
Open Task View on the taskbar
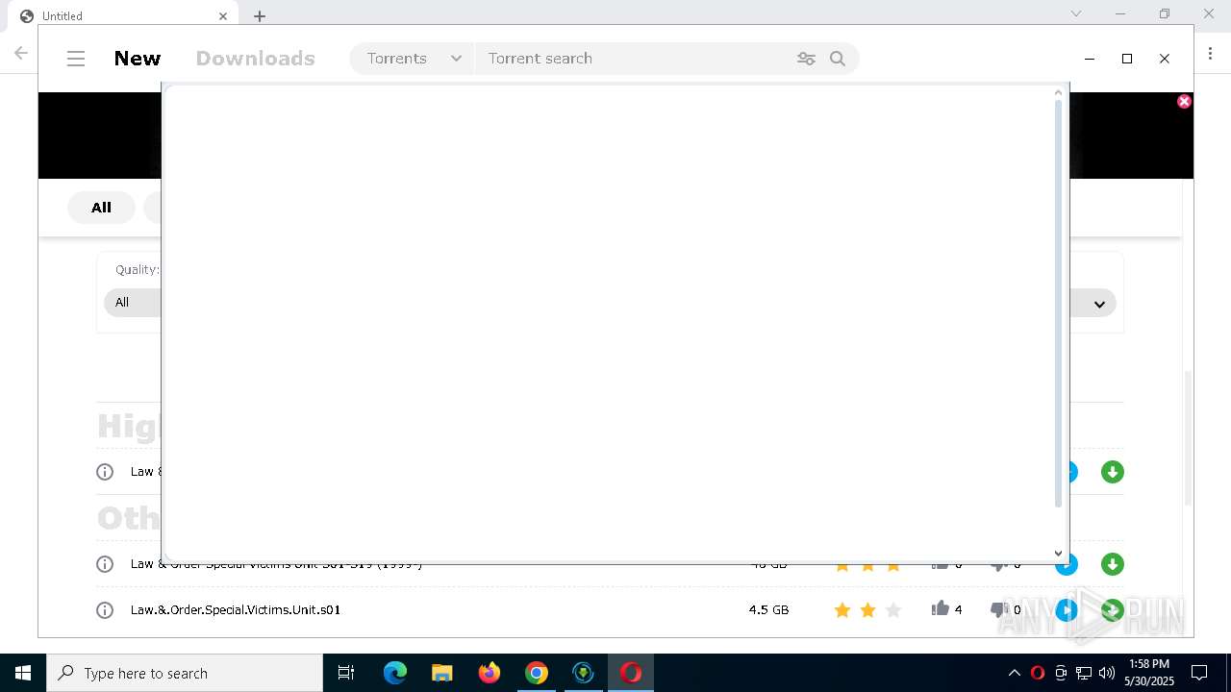coord(346,673)
